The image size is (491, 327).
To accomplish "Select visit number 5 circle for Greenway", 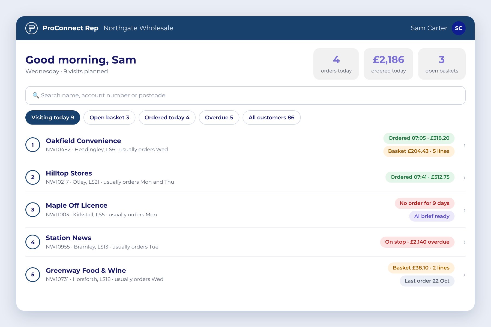I will pos(33,274).
